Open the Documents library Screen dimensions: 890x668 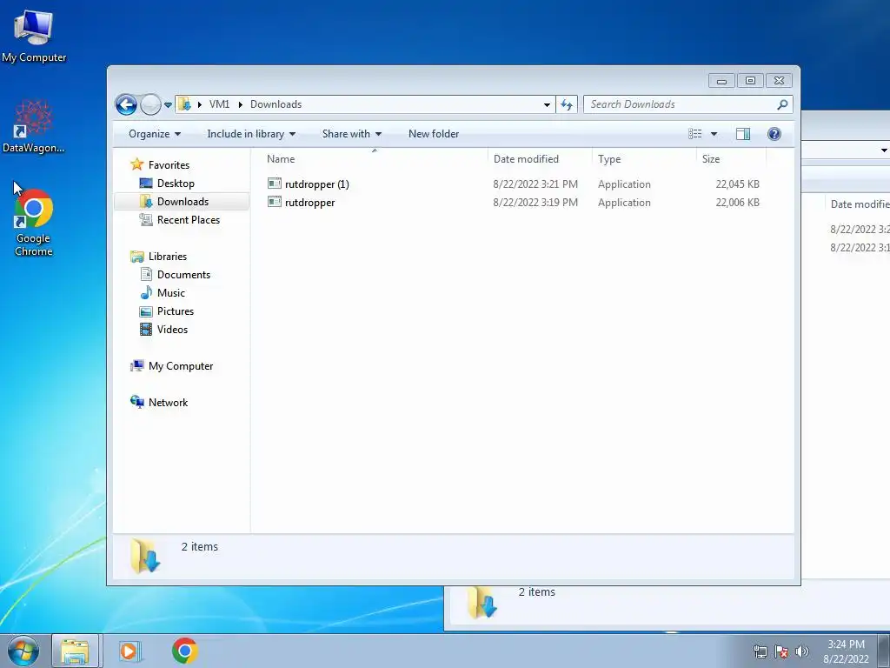click(183, 274)
